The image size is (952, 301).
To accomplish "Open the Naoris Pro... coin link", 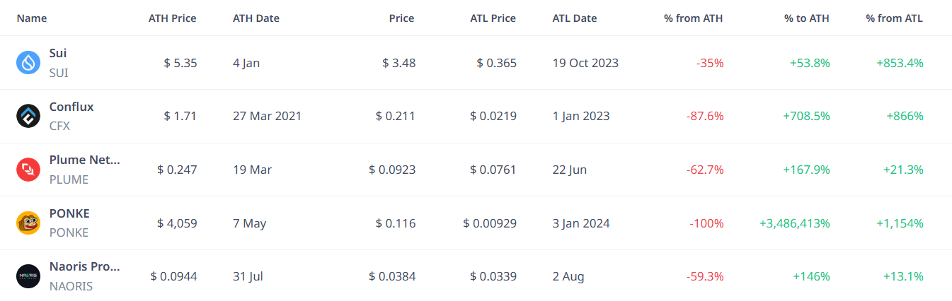I will [85, 267].
